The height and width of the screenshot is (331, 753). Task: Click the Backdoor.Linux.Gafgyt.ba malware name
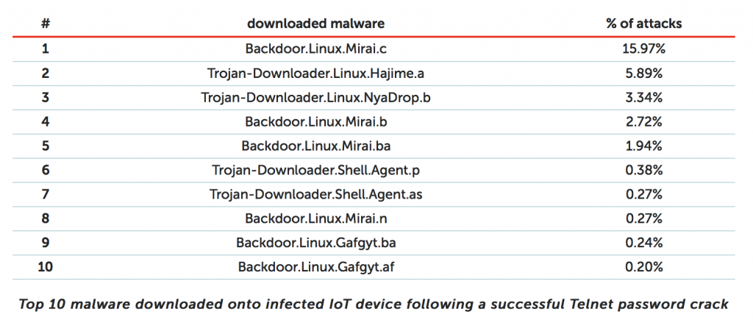point(315,243)
